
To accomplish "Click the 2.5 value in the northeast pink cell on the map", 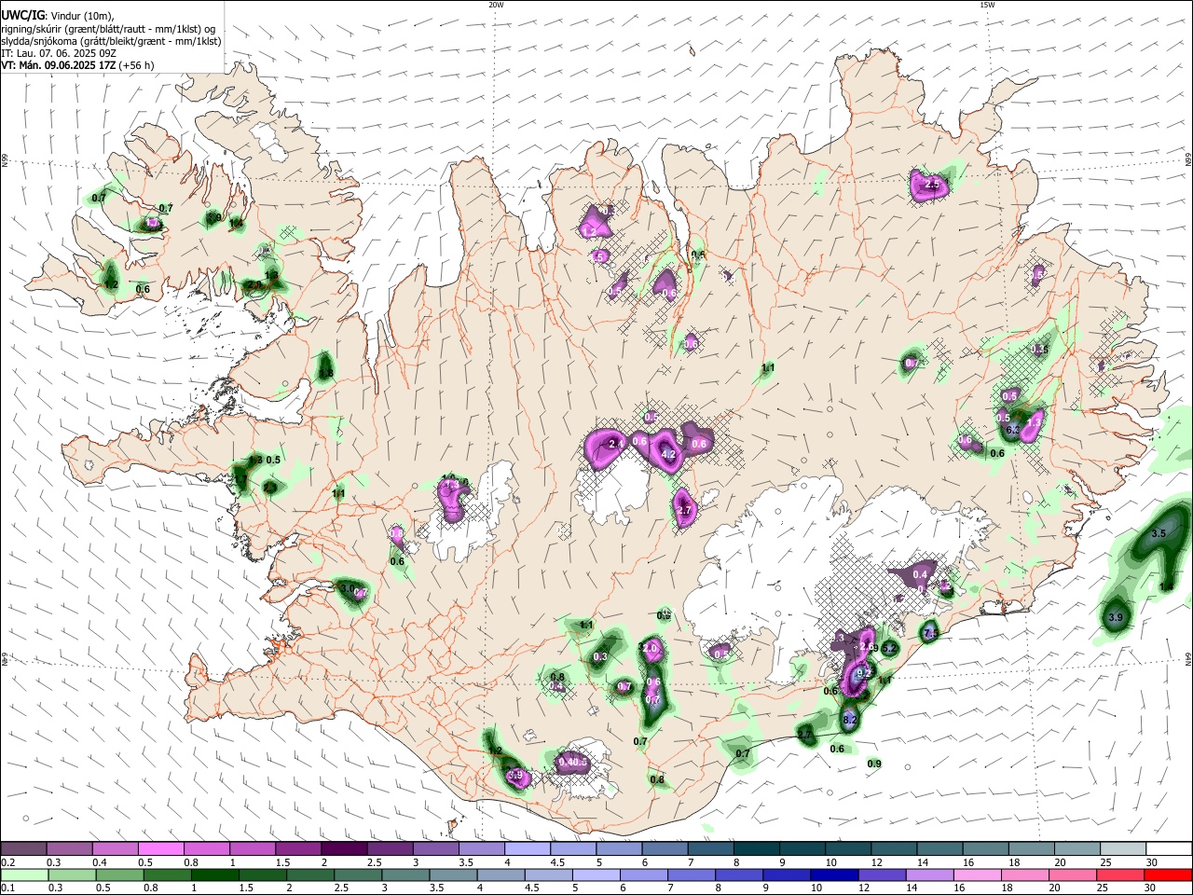I will [x=932, y=185].
